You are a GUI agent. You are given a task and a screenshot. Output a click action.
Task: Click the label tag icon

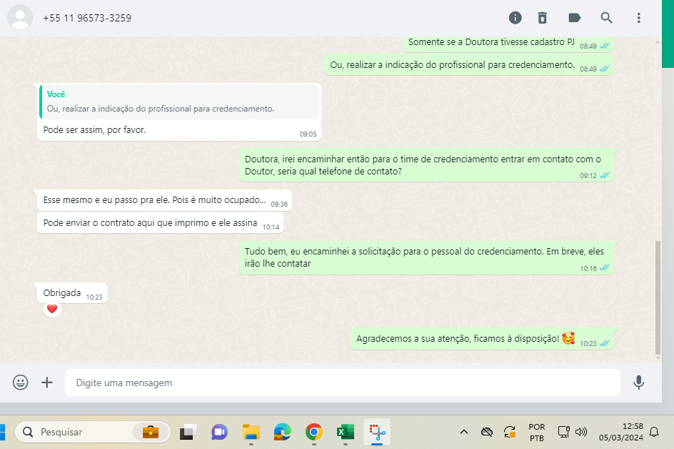pos(574,18)
